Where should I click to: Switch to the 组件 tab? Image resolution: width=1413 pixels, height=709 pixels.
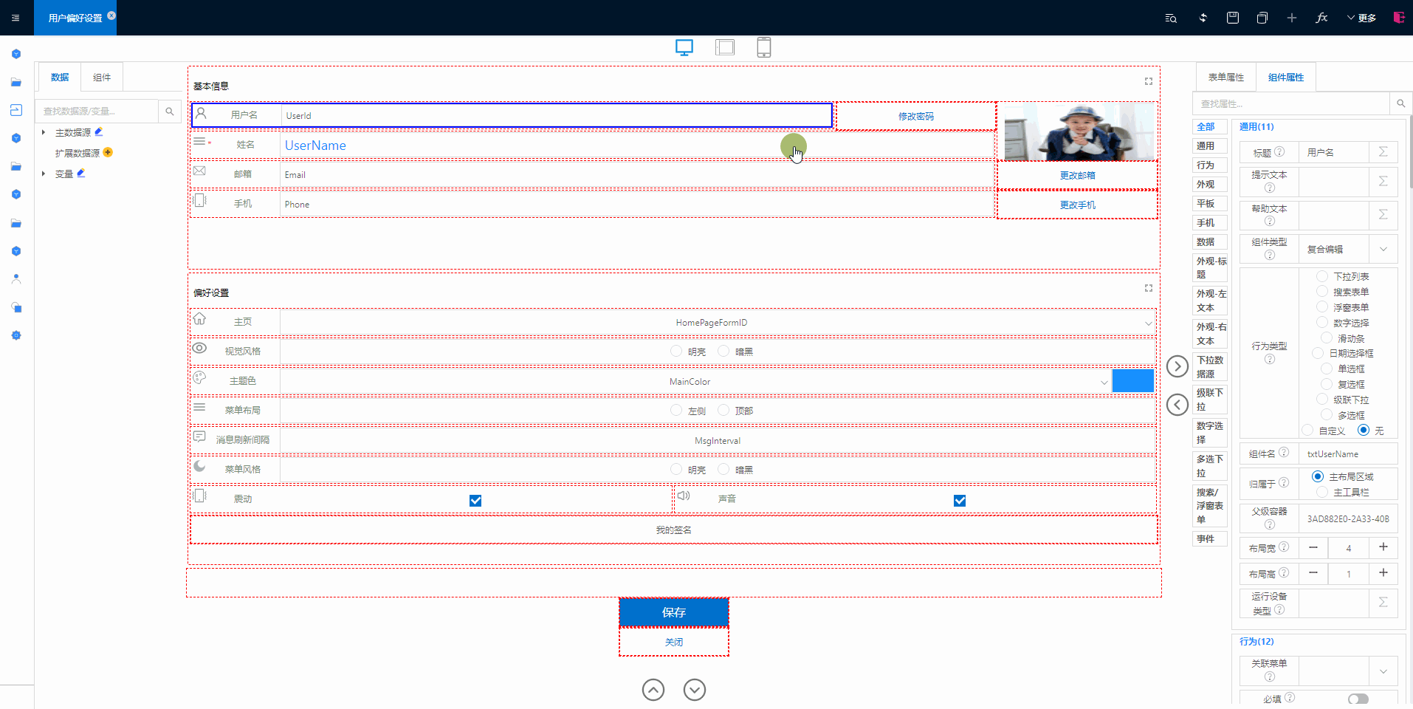pyautogui.click(x=102, y=78)
